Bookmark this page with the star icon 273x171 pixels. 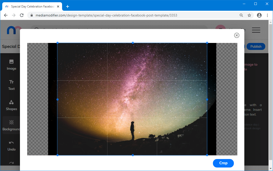pyautogui.click(x=249, y=15)
